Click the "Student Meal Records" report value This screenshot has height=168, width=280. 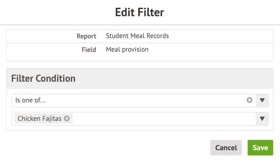pos(137,36)
